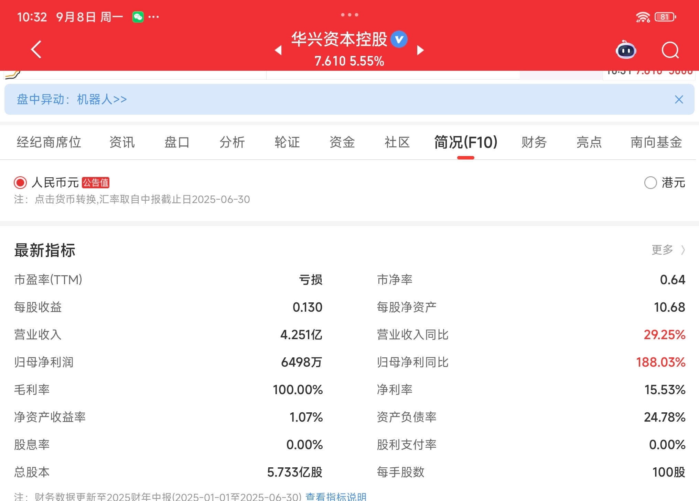Image resolution: width=699 pixels, height=501 pixels.
Task: Tap the 股息率 label
Action: coord(32,445)
